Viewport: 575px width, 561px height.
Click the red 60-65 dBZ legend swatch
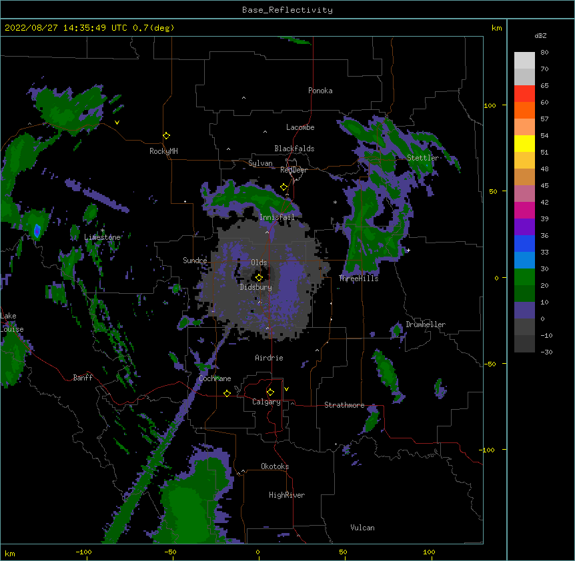(x=524, y=94)
